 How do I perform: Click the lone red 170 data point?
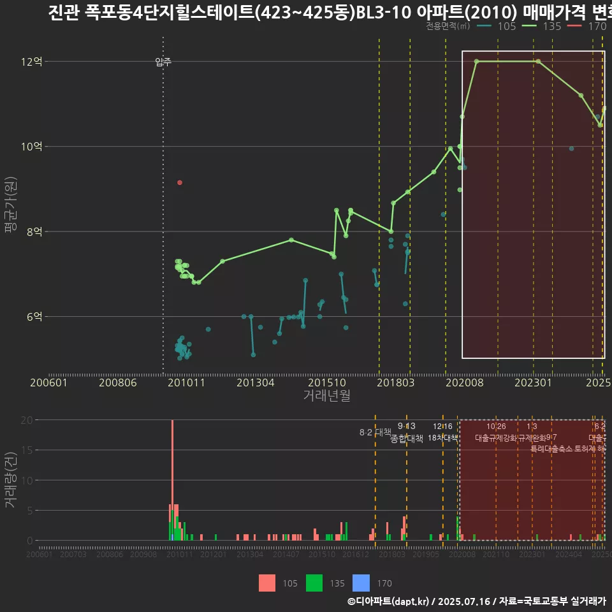pos(180,183)
